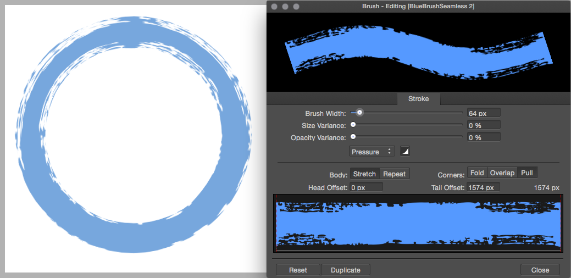Screen dimensions: 571x278
Task: Select Repeat body mode
Action: coord(395,174)
